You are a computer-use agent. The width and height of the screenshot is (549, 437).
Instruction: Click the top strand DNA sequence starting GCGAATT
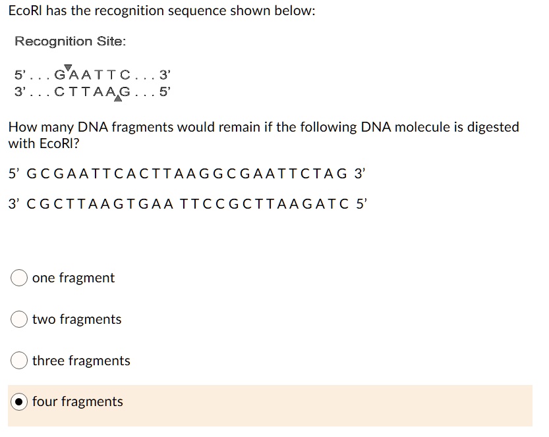coord(185,173)
